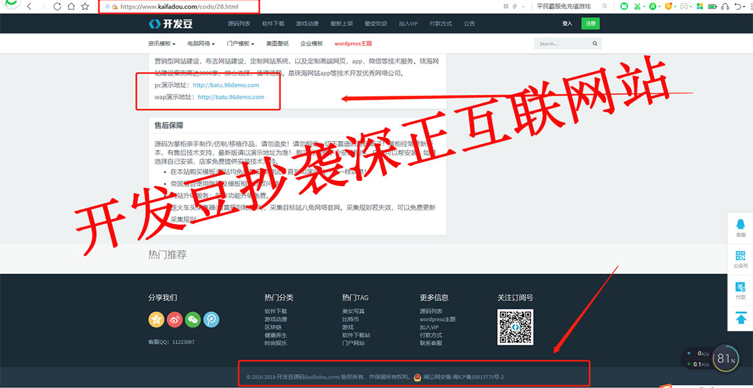Expand the 门户模板 dropdown menu
753x388 pixels.
tap(240, 44)
